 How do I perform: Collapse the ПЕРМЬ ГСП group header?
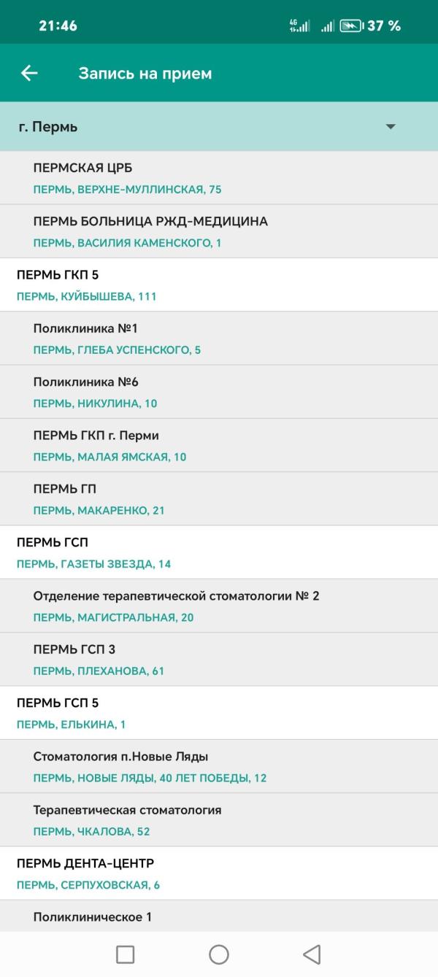(x=219, y=552)
